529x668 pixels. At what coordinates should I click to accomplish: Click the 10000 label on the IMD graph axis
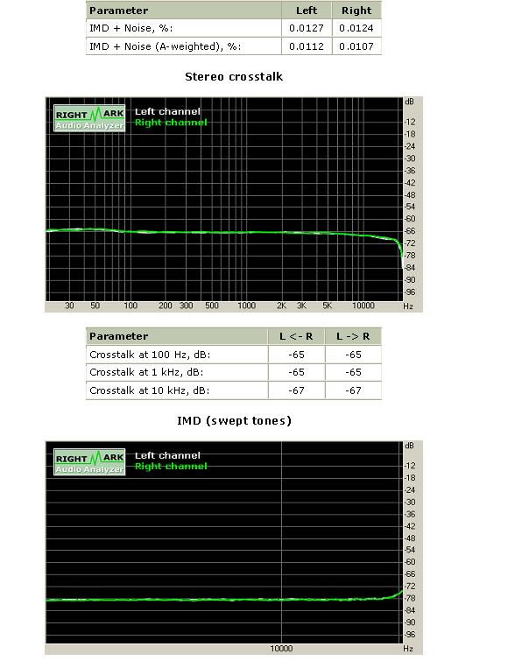pos(281,649)
